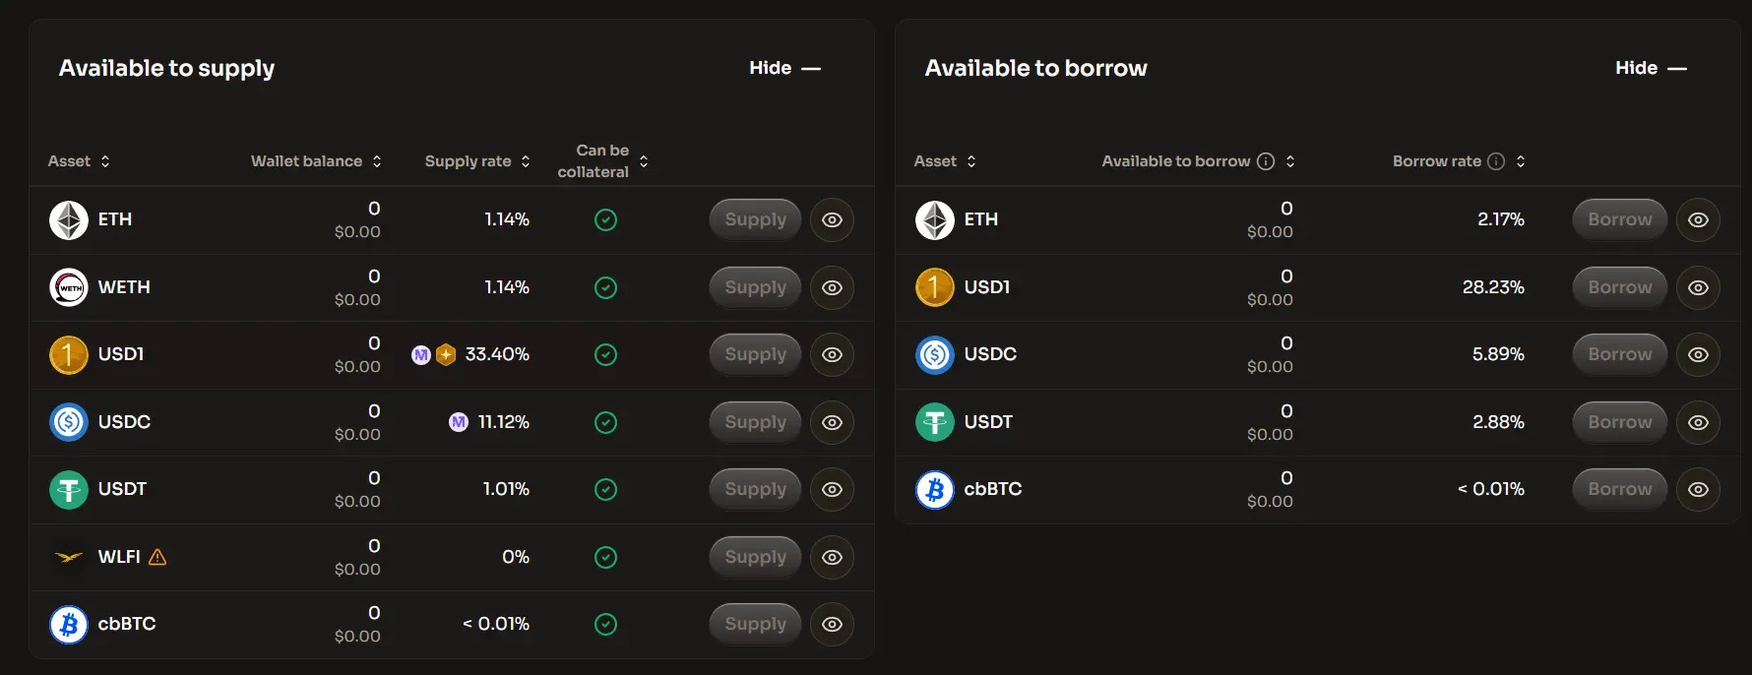Image resolution: width=1752 pixels, height=675 pixels.
Task: Collapse the Available to borrow panel with Hide
Action: tap(1651, 68)
